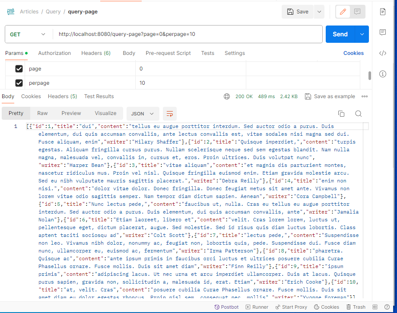
Task: Open the code snippet panel
Action: coord(382,53)
